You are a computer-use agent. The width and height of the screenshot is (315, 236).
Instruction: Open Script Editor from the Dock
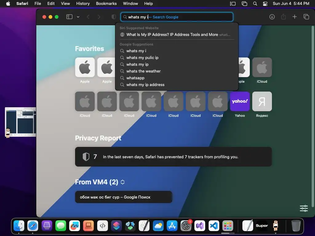144,226
